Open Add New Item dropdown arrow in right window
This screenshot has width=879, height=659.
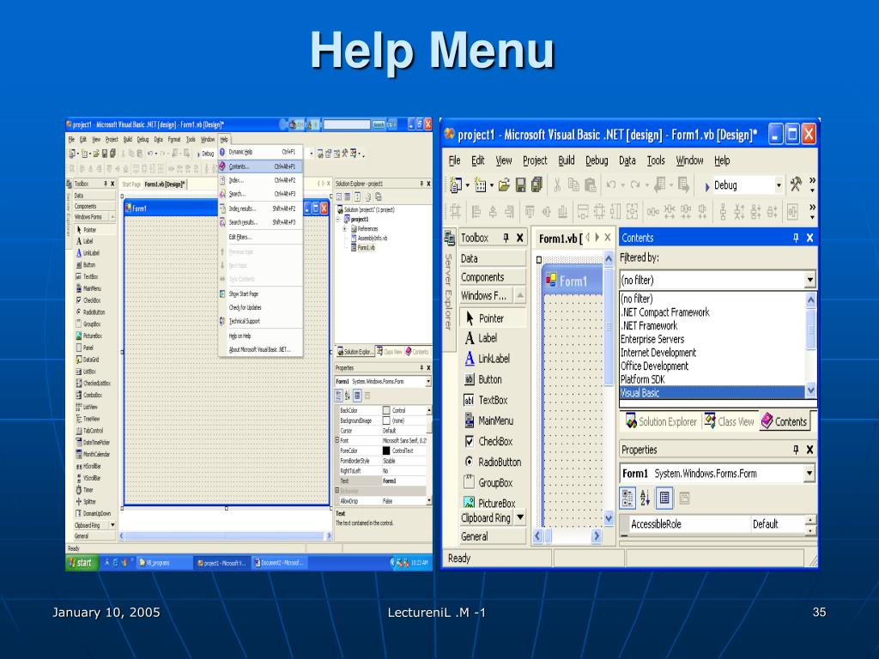492,185
